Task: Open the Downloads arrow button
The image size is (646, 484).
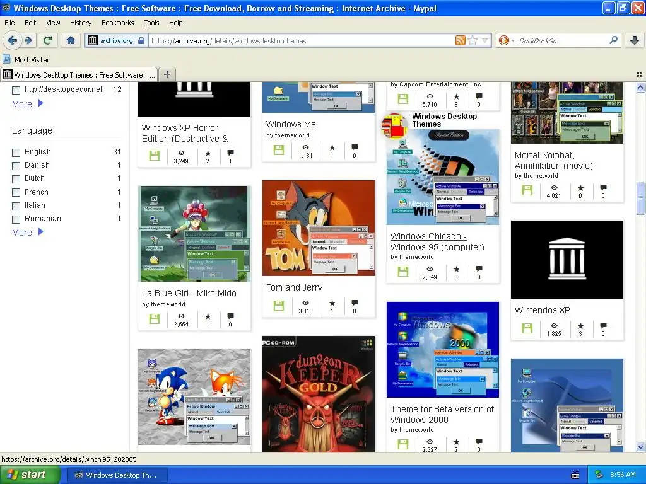Action: (635, 40)
